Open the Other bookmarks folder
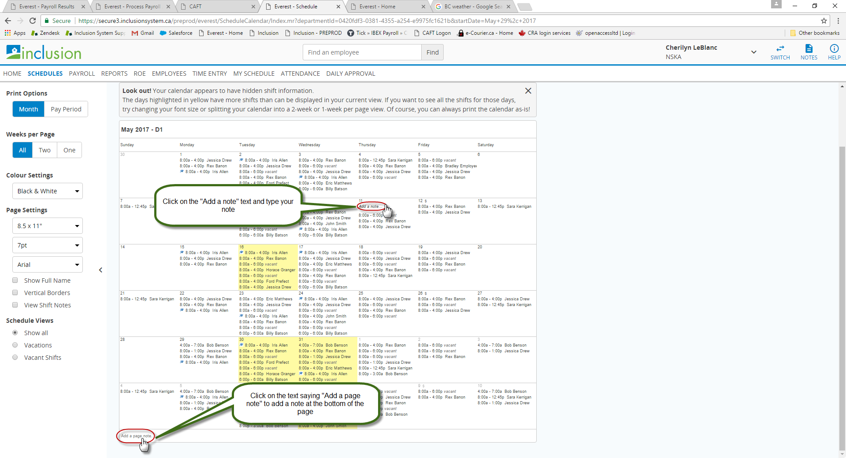The image size is (846, 458). click(x=815, y=33)
